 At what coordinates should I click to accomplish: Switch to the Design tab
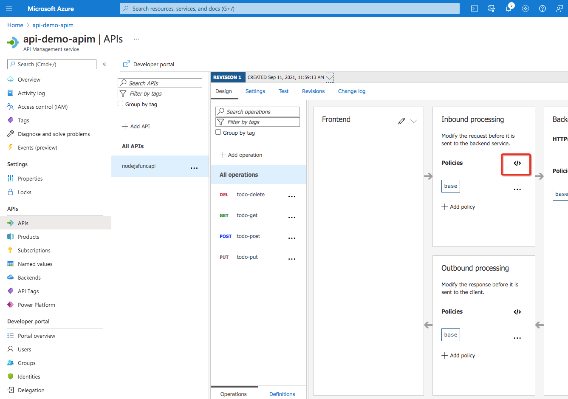pos(223,91)
